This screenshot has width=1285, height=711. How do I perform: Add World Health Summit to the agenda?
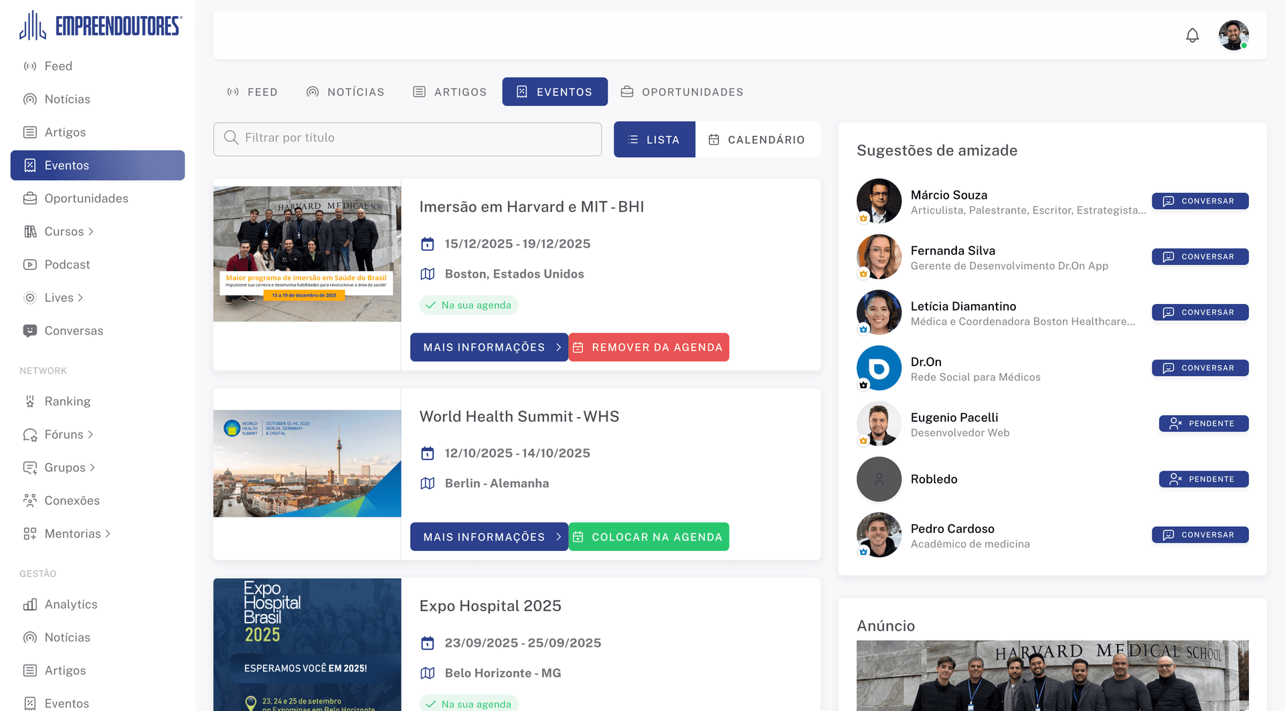pos(648,537)
